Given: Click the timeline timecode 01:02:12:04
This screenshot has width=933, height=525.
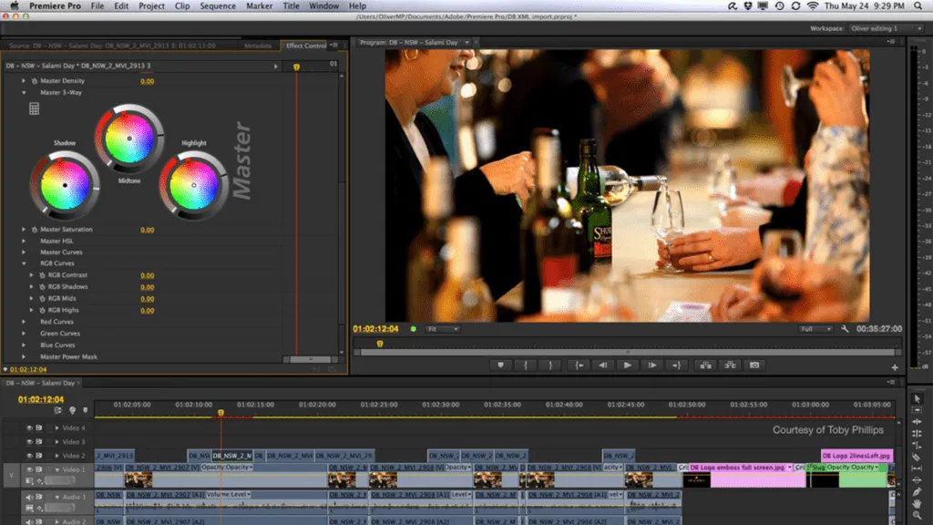Looking at the screenshot, I should click(40, 400).
